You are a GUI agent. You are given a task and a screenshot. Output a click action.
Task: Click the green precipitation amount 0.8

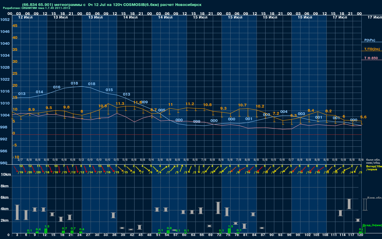[169, 228]
